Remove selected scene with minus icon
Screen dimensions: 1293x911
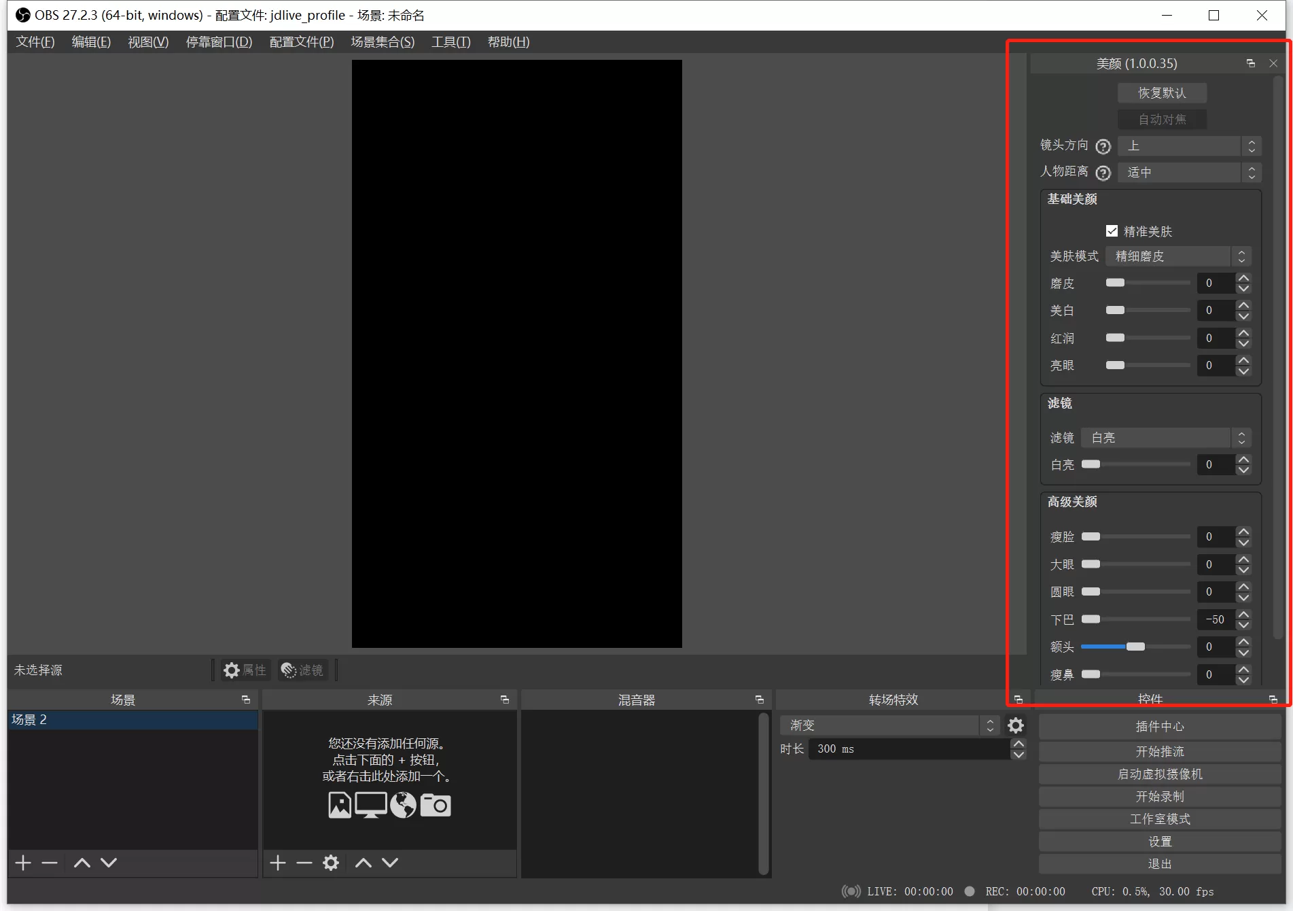click(x=50, y=863)
